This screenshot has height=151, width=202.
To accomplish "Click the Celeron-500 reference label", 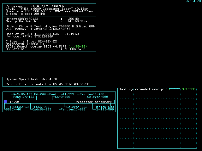I will click(98, 97).
